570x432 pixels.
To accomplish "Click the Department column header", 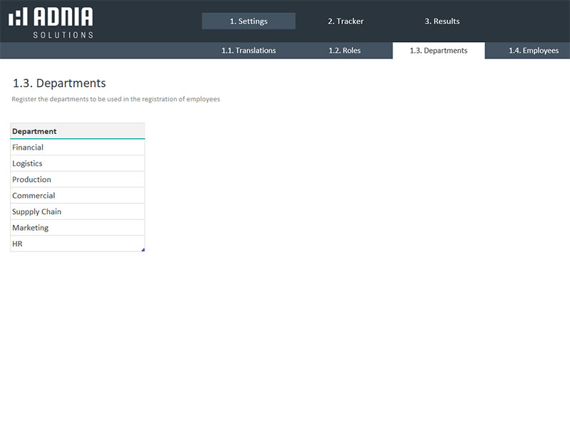I will (77, 131).
